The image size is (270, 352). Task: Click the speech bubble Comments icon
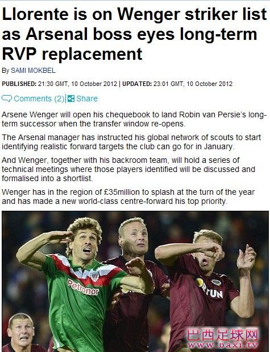(x=7, y=99)
